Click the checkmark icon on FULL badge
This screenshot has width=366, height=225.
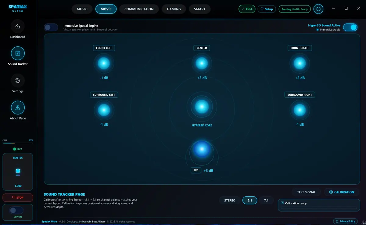tap(243, 9)
